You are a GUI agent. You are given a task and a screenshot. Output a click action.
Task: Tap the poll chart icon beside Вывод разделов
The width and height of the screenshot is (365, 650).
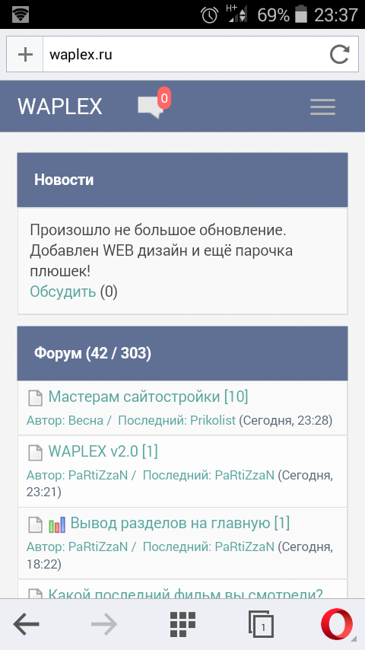(x=57, y=524)
